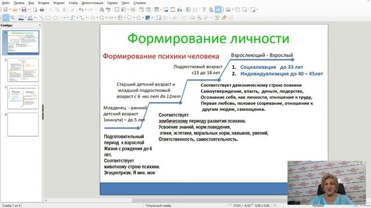Open the Правка menu
The image size is (371, 208).
(19, 3)
